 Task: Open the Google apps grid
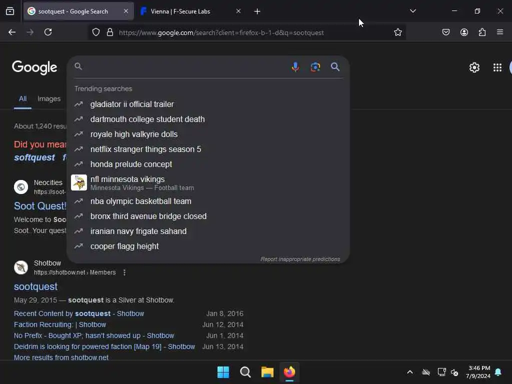tap(497, 67)
